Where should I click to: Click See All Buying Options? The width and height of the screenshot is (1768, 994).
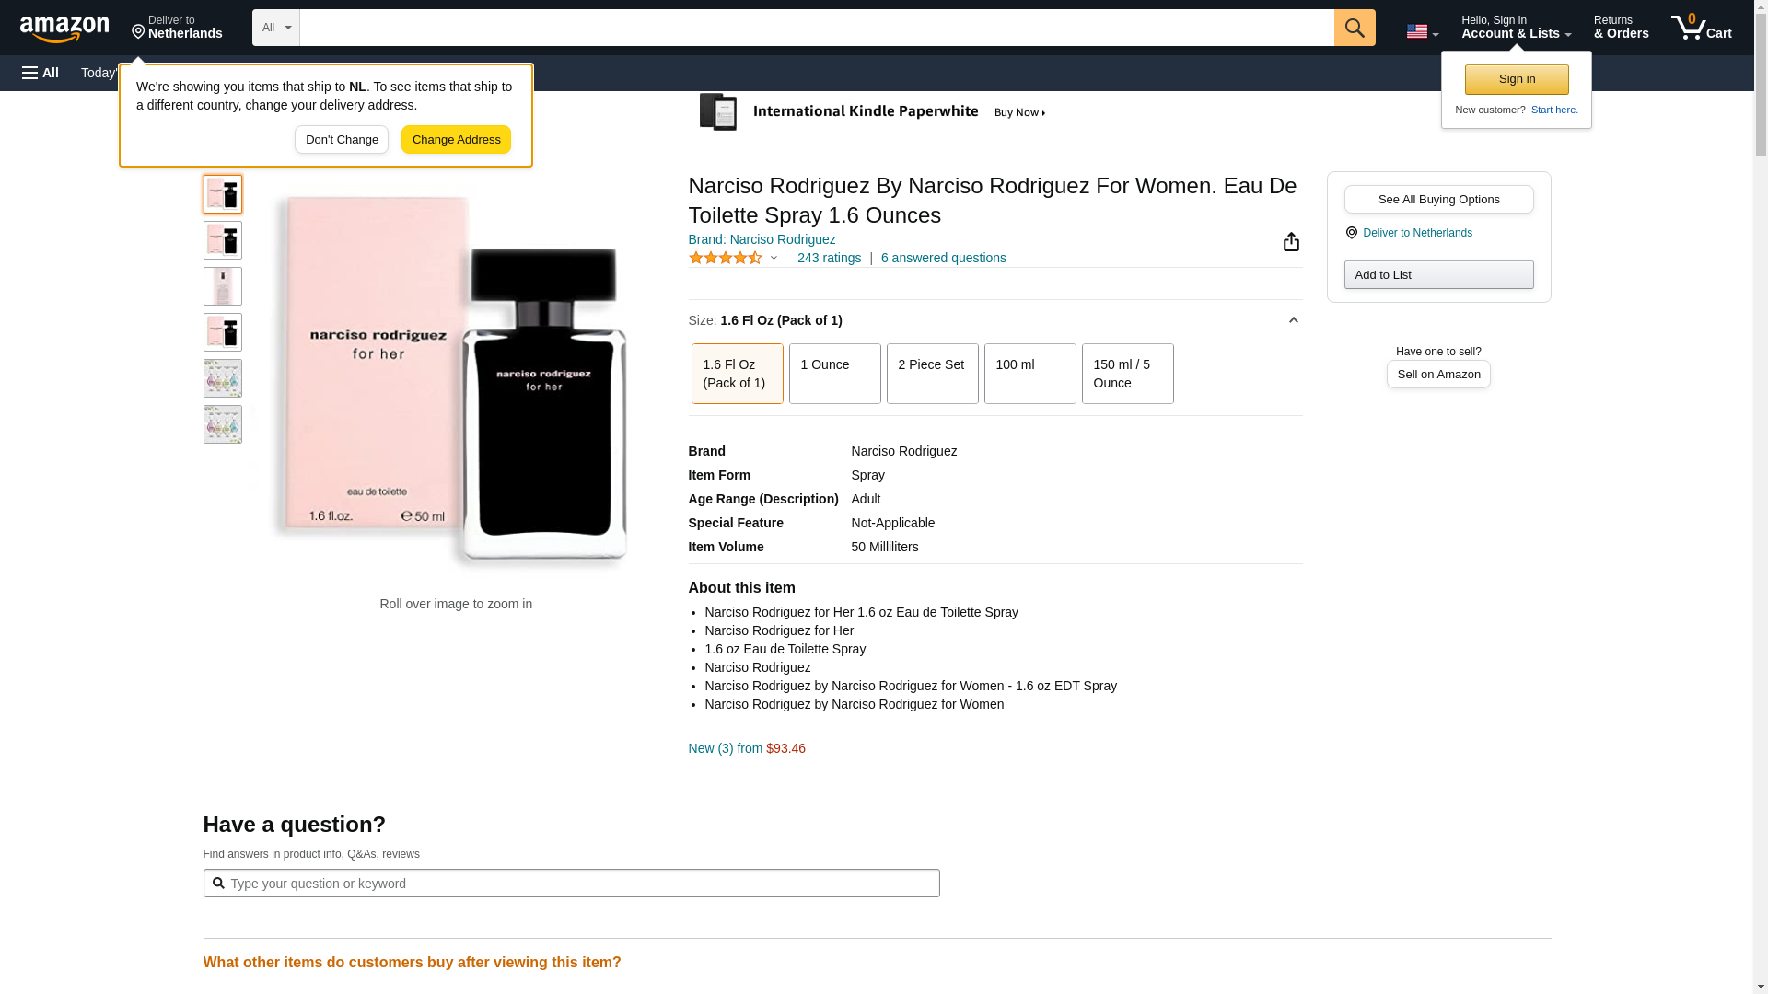coord(1438,200)
